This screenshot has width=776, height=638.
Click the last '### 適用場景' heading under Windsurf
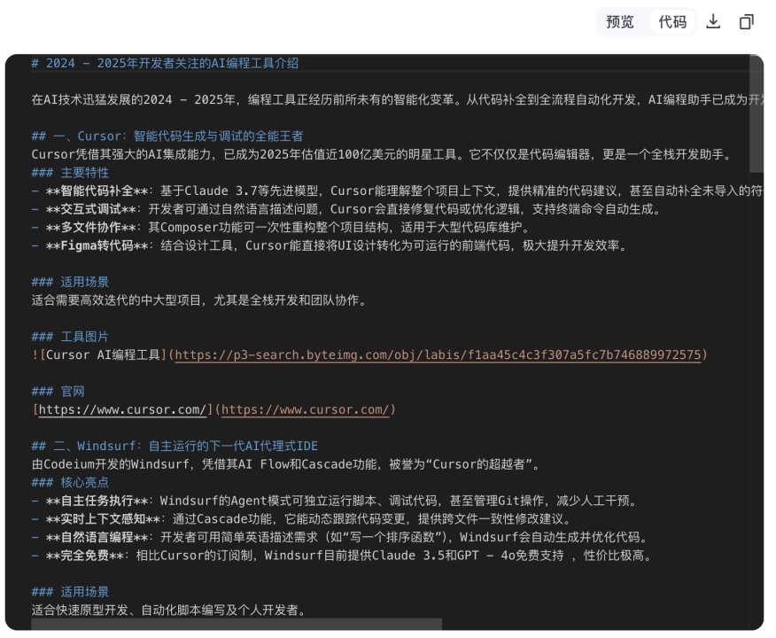[x=70, y=592]
